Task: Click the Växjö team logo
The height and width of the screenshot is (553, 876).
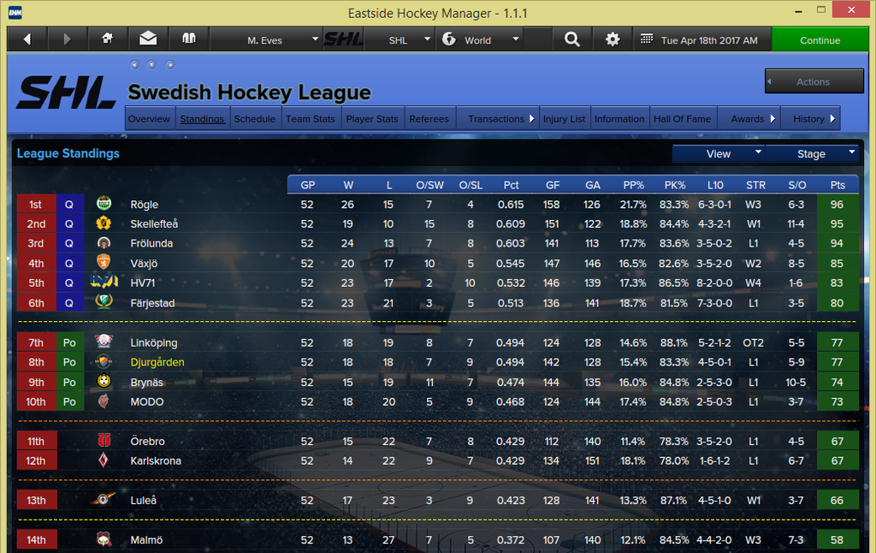Action: pyautogui.click(x=104, y=262)
